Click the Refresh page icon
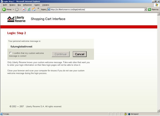The height and width of the screenshot is (116, 160). tap(29, 9)
